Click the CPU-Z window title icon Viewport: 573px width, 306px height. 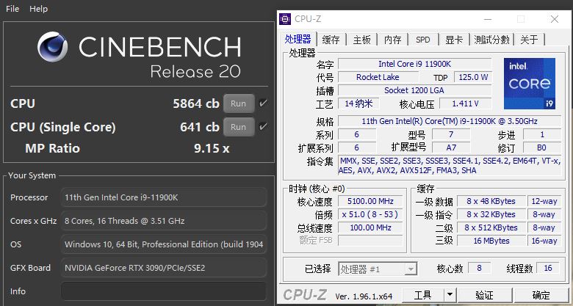[x=285, y=19]
